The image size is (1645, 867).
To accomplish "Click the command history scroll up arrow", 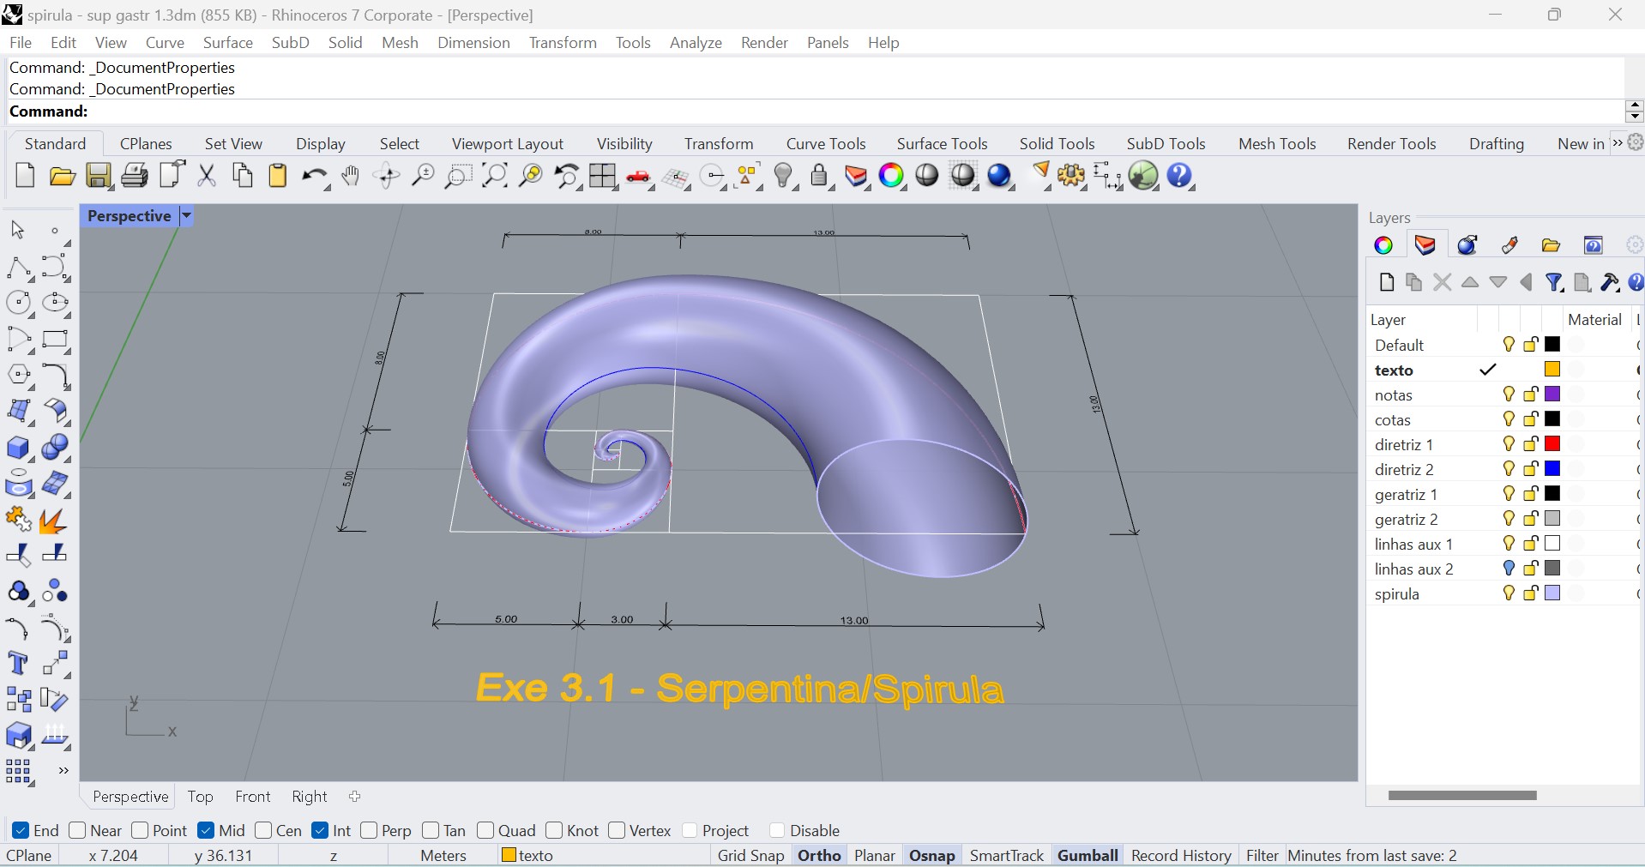I will coord(1634,105).
